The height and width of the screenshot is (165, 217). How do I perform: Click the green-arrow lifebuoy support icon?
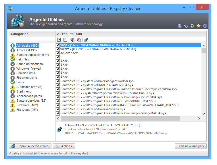[x=186, y=26]
